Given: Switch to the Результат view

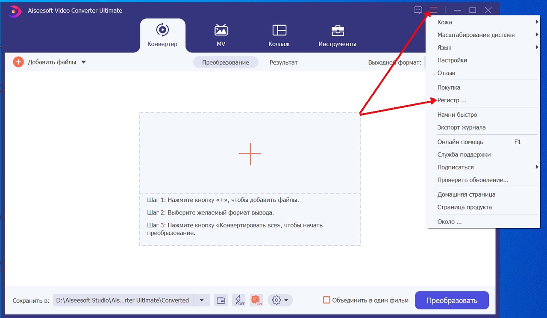Looking at the screenshot, I should tap(283, 62).
